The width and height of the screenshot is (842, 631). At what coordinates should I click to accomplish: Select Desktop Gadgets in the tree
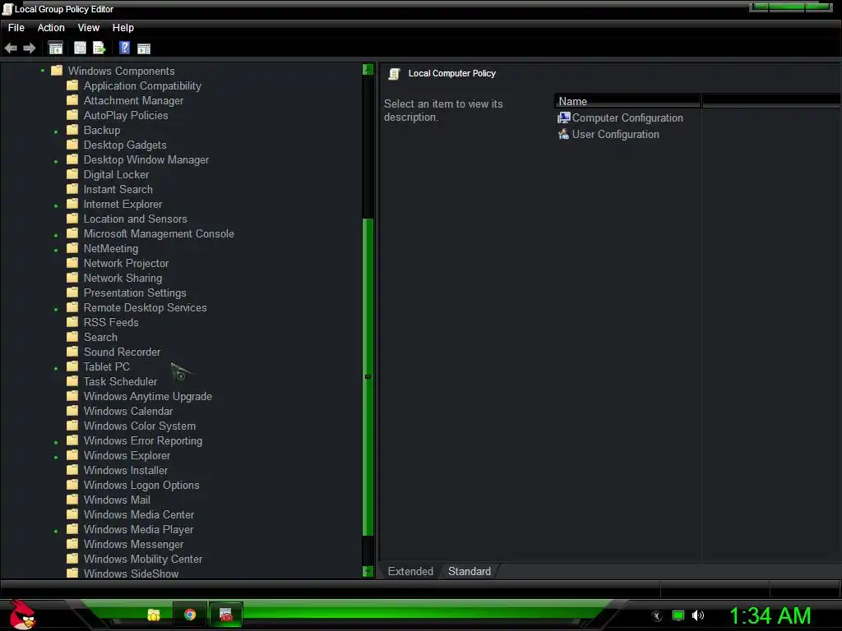click(125, 145)
